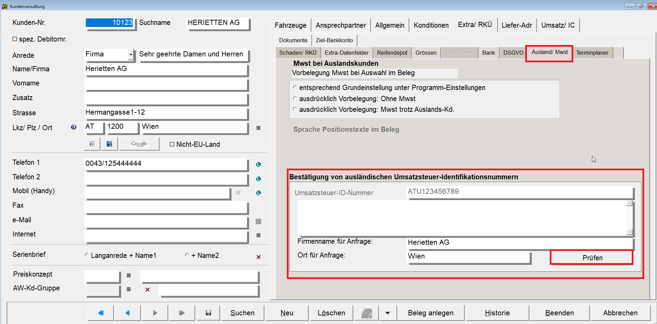
Task: Click the Abbrechen button
Action: 620,313
